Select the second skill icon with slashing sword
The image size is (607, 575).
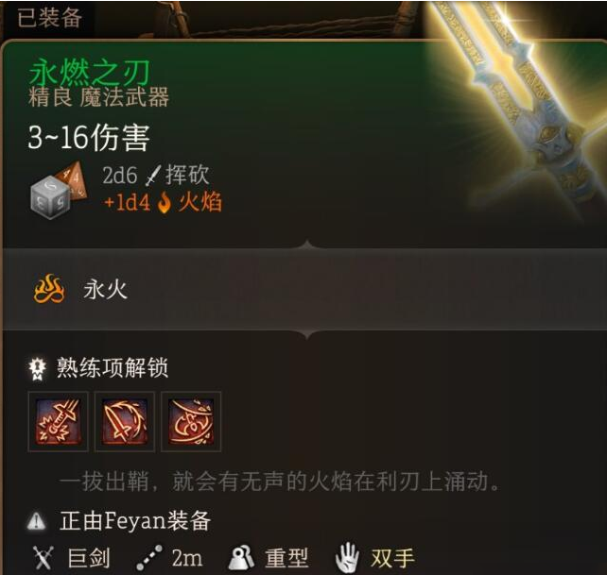click(125, 421)
